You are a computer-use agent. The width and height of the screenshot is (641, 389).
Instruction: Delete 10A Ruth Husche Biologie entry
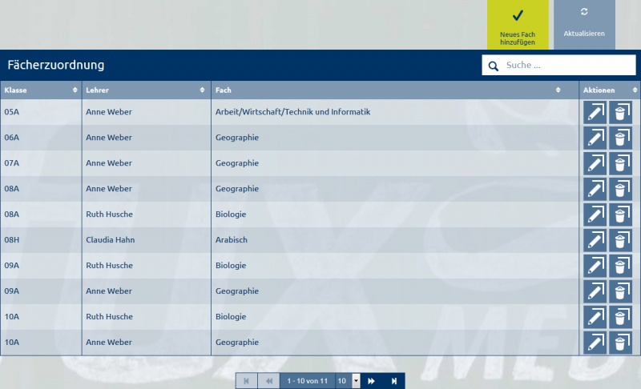[x=620, y=317]
